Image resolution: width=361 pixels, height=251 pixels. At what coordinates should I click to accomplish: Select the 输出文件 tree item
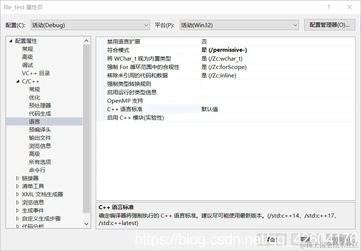40,138
